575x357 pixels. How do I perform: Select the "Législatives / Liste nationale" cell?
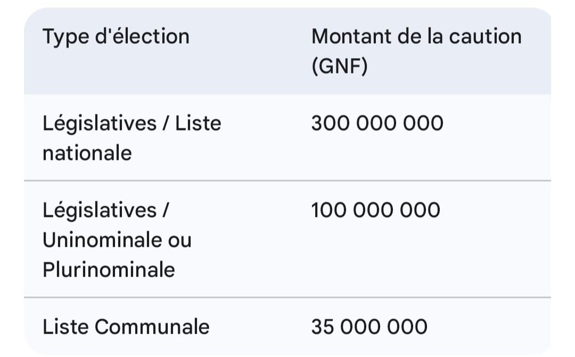[132, 138]
